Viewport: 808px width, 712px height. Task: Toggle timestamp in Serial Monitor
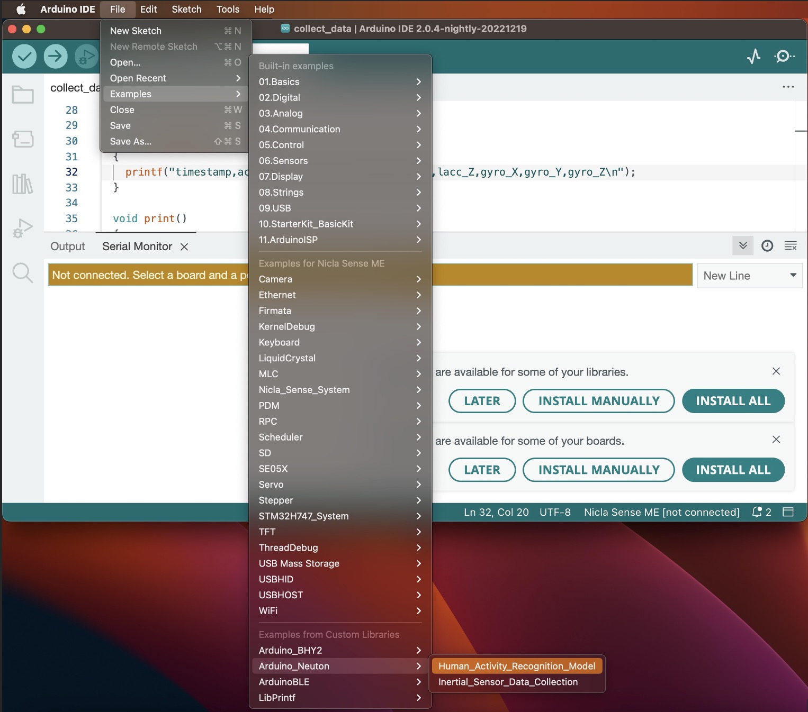click(767, 245)
